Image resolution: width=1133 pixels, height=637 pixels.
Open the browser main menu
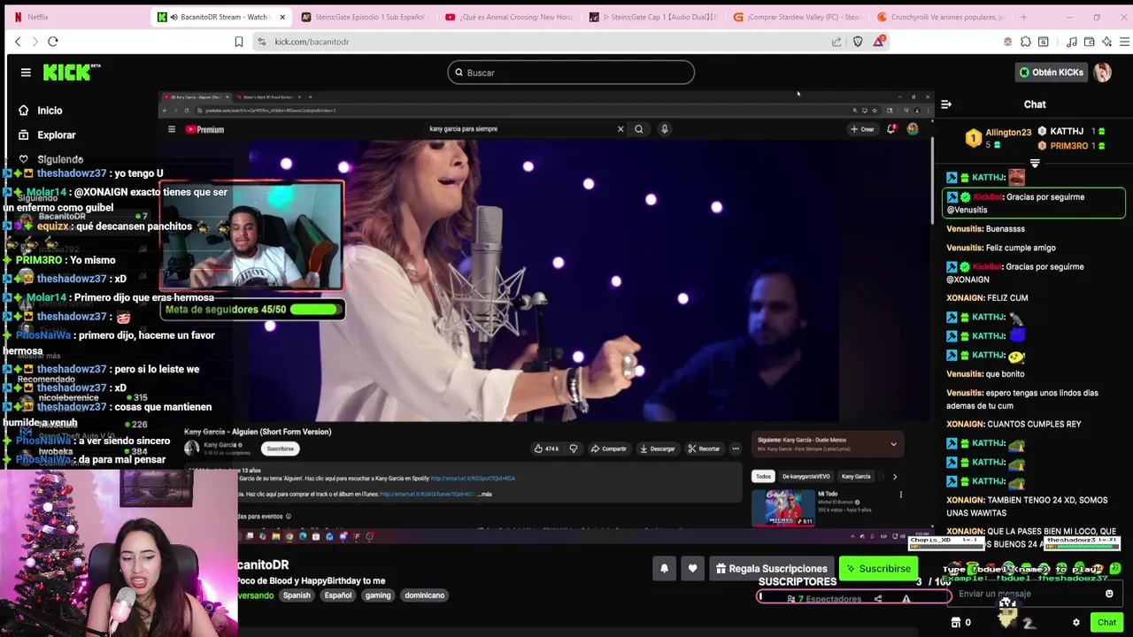click(1125, 42)
